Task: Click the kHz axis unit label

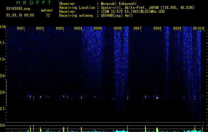Action: tap(3, 27)
